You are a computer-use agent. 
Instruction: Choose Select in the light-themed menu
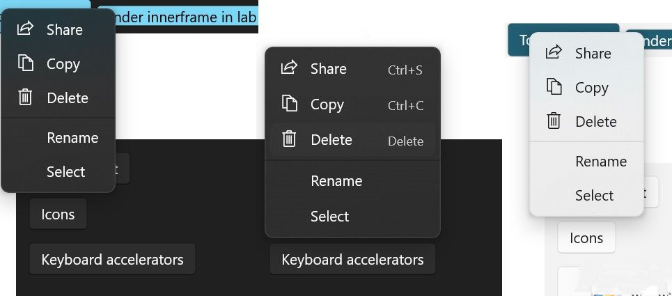pyautogui.click(x=594, y=196)
